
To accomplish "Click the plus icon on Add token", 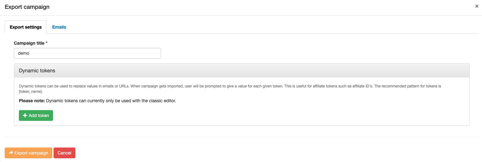I will [25, 115].
